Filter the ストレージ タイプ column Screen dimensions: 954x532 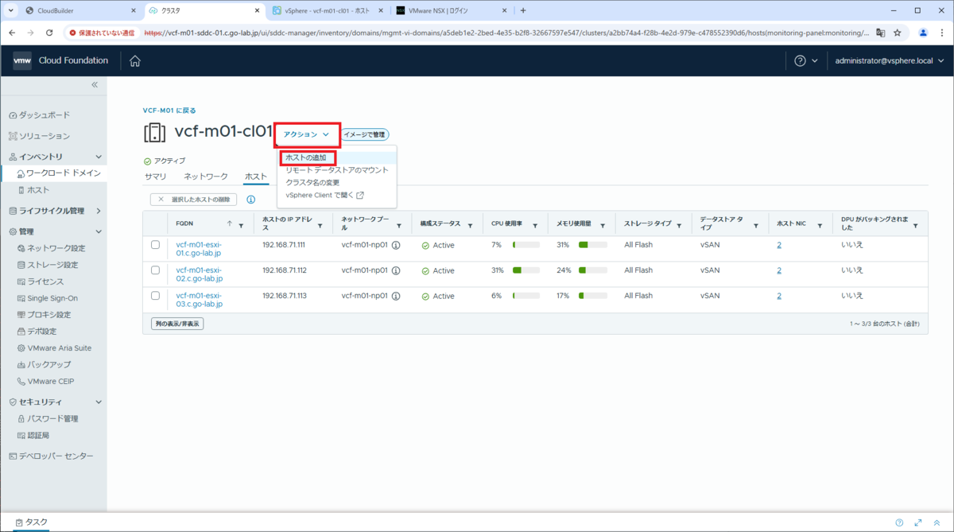(679, 225)
